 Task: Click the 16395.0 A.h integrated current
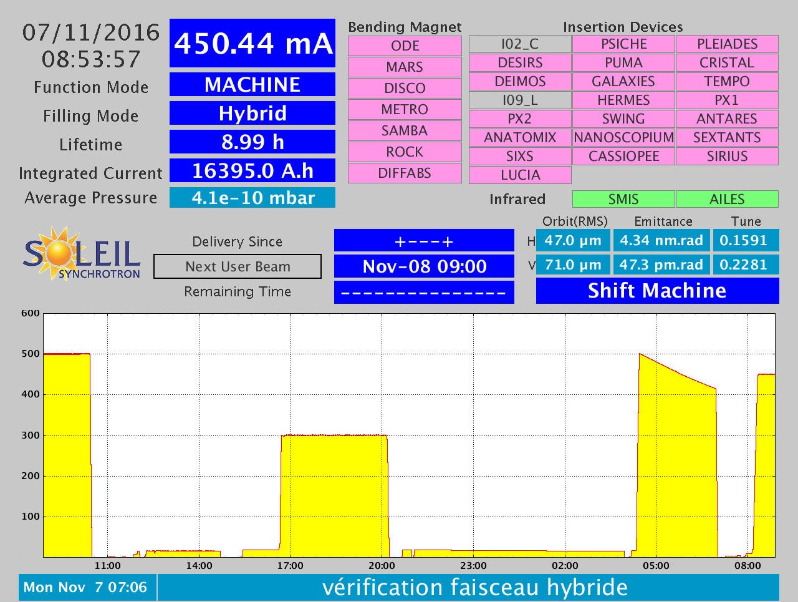(252, 170)
